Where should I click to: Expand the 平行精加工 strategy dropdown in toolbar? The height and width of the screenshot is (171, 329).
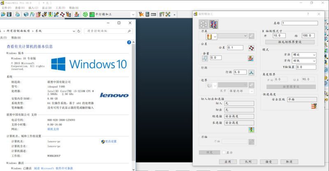tap(132, 14)
